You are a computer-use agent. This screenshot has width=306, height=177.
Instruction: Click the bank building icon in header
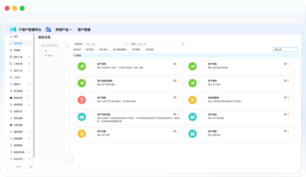coord(48,29)
